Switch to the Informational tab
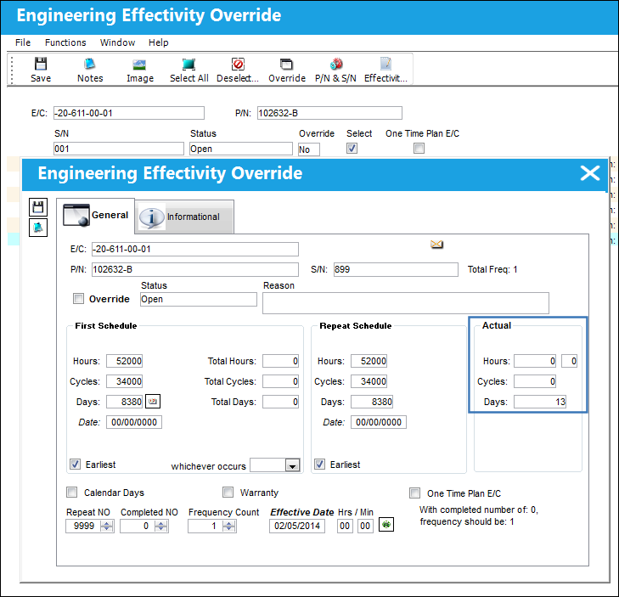619x597 pixels. pos(184,217)
